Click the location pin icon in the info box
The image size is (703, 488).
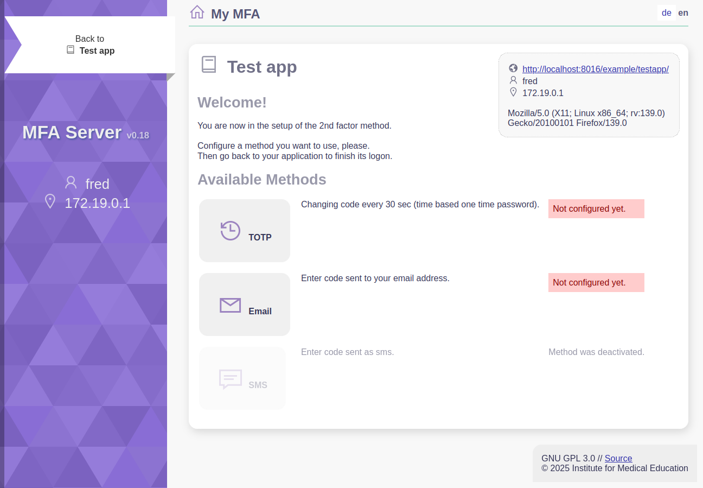[513, 92]
